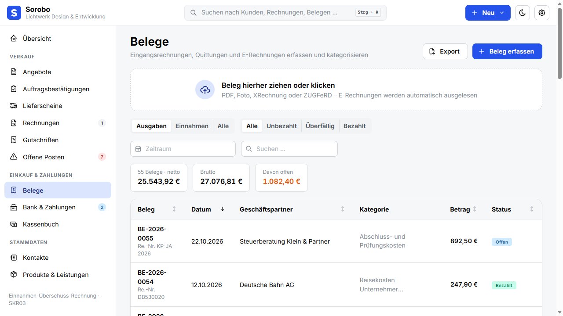Viewport: 563px width, 316px height.
Task: Select the Ausgaben filter
Action: point(151,126)
